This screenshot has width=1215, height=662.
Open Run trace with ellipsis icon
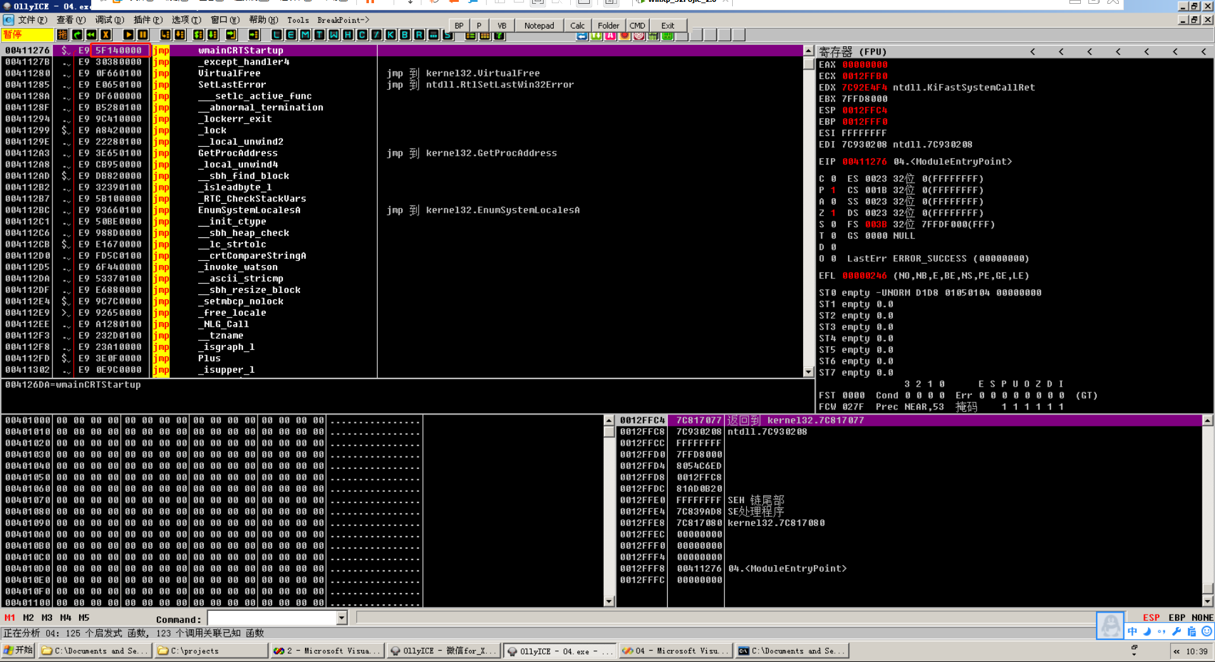[433, 35]
